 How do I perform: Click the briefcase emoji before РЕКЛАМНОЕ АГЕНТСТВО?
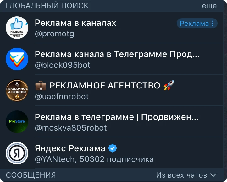pyautogui.click(x=41, y=86)
